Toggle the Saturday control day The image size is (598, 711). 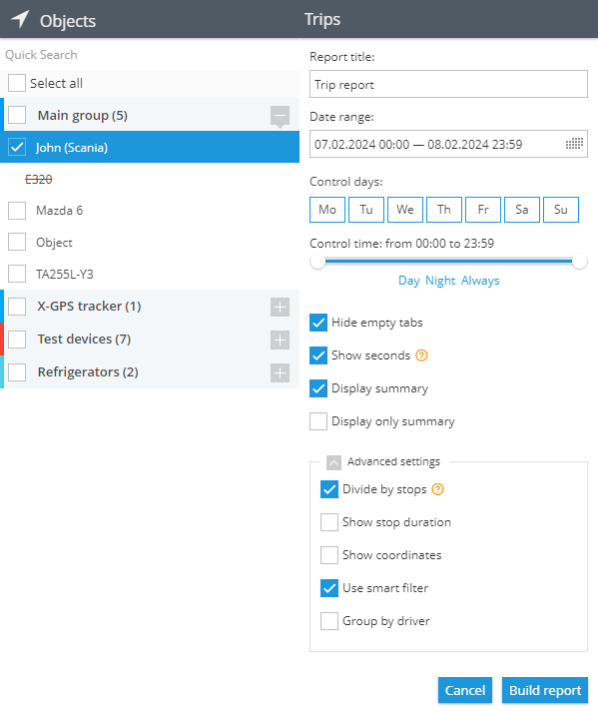pyautogui.click(x=522, y=210)
